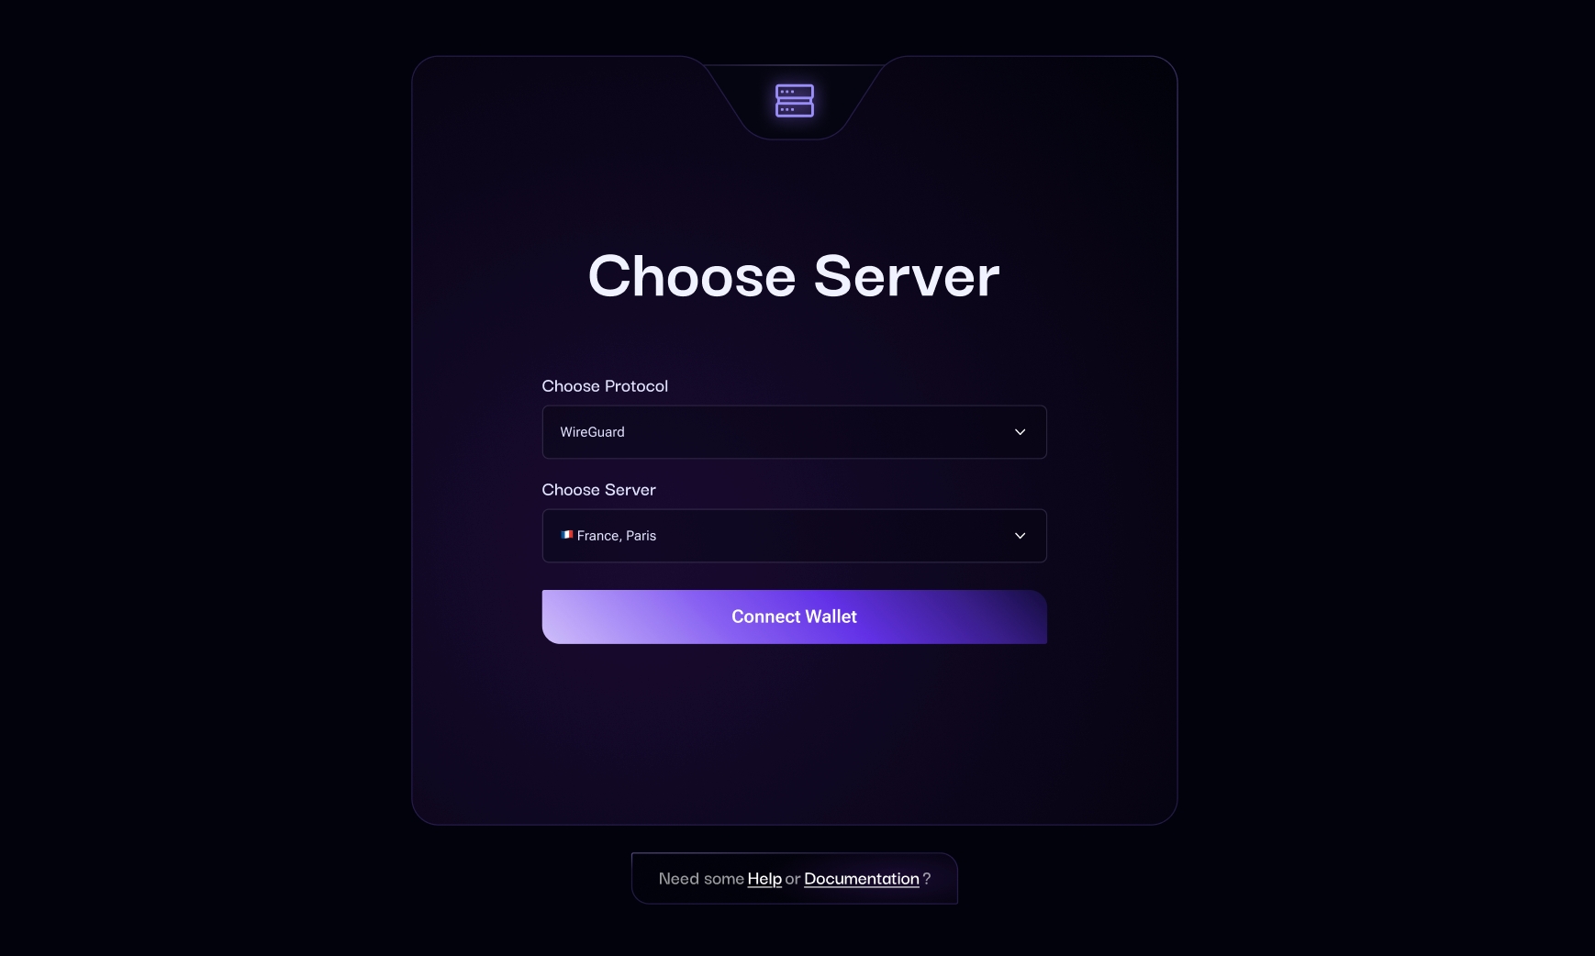Click the empty card area below Connect Wallet
This screenshot has height=956, width=1595.
[795, 734]
